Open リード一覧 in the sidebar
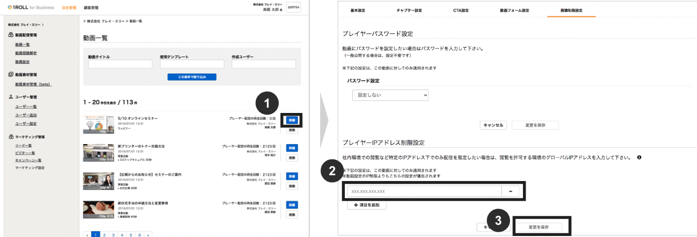Image resolution: width=697 pixels, height=237 pixels. click(x=24, y=145)
